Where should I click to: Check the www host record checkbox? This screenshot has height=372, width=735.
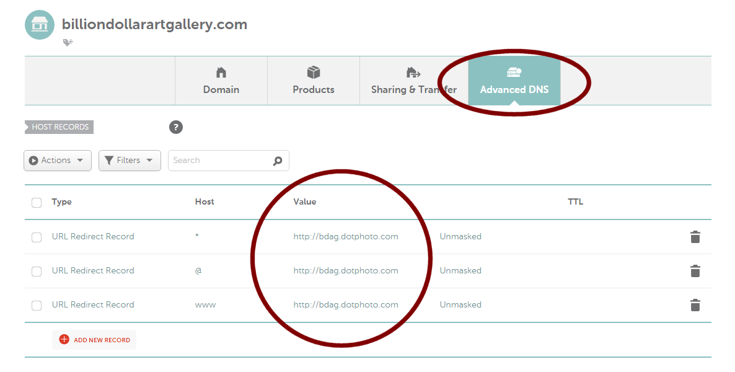point(37,306)
